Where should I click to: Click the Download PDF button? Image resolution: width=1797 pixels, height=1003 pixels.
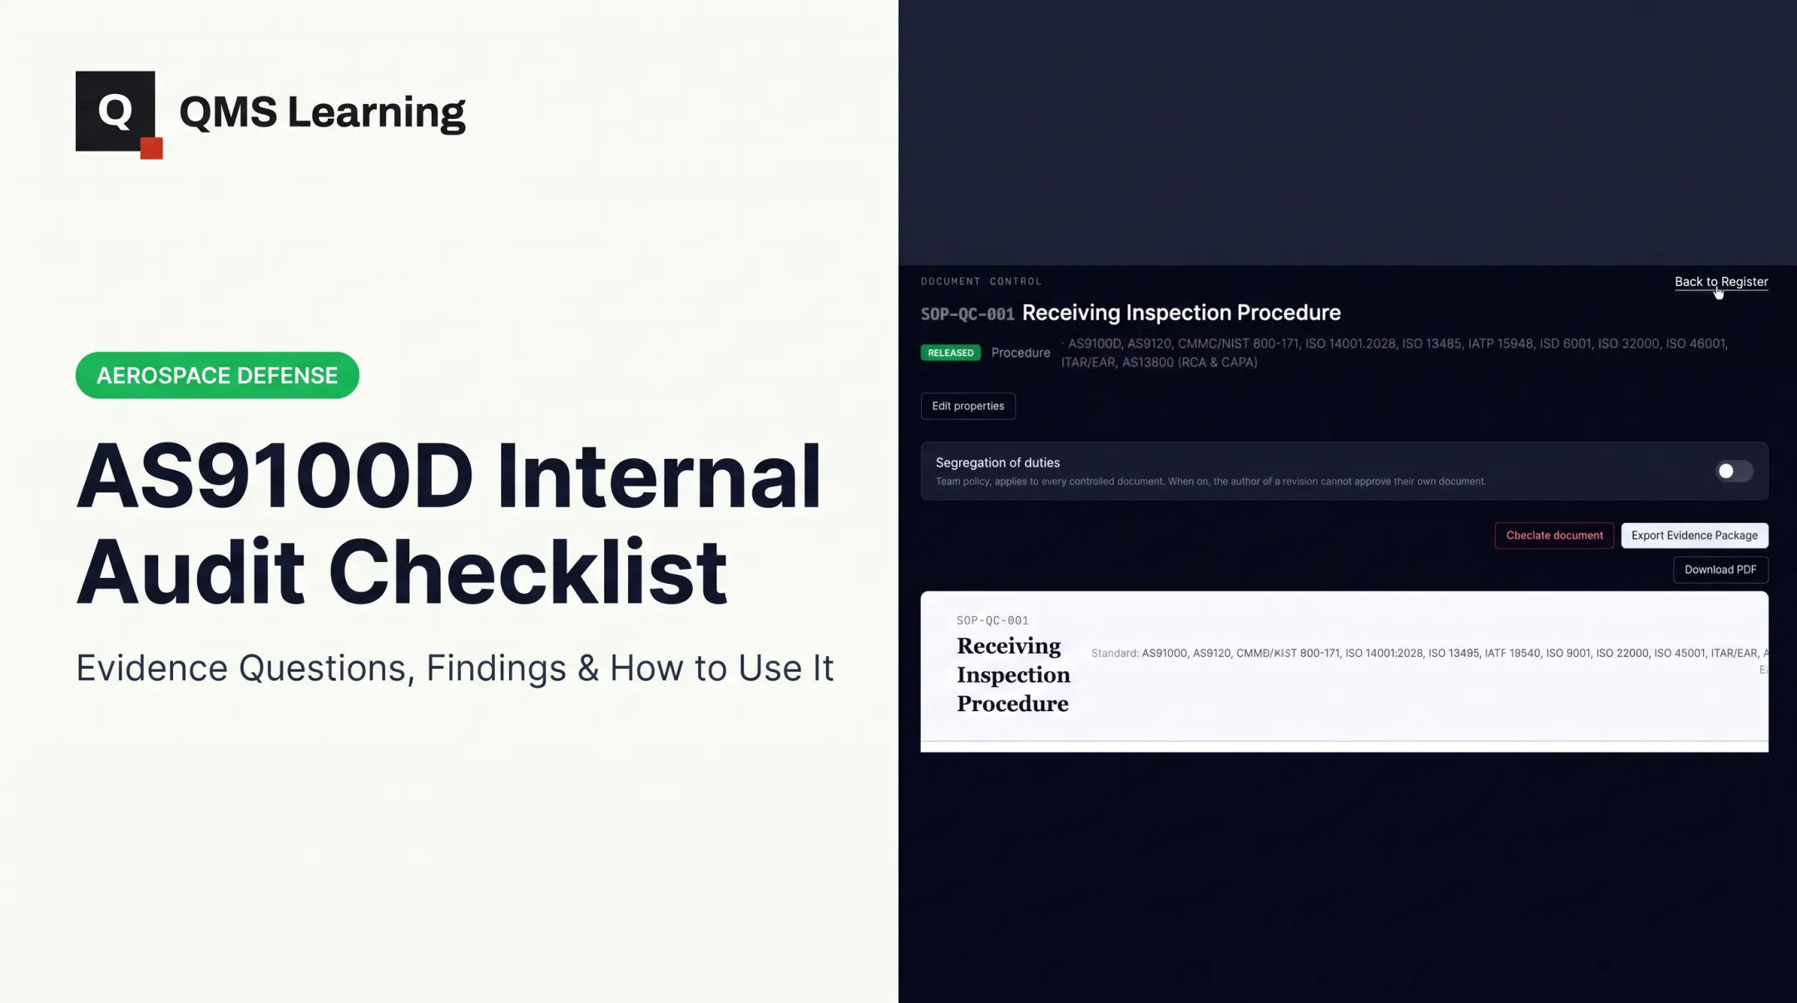pyautogui.click(x=1720, y=570)
